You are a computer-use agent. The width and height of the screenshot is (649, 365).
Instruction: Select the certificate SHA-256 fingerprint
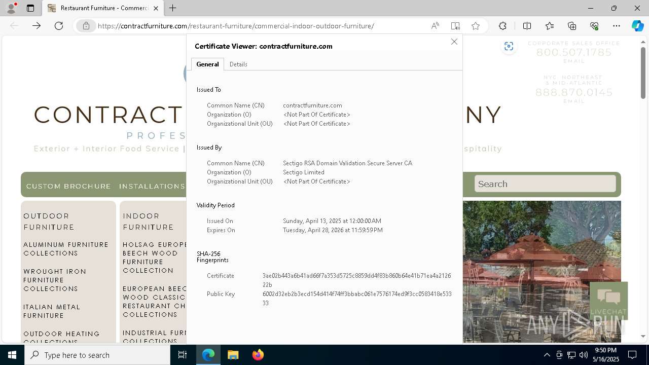[x=356, y=280]
